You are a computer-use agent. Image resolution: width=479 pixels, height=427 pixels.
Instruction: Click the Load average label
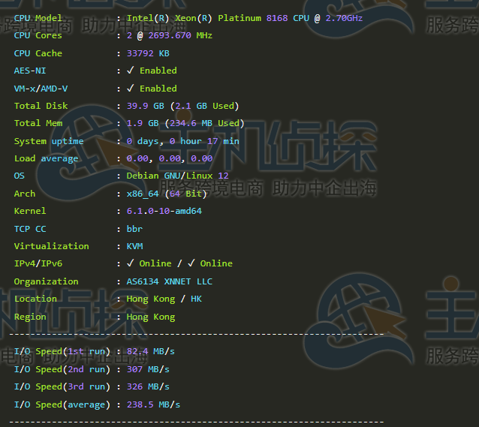[46, 158]
